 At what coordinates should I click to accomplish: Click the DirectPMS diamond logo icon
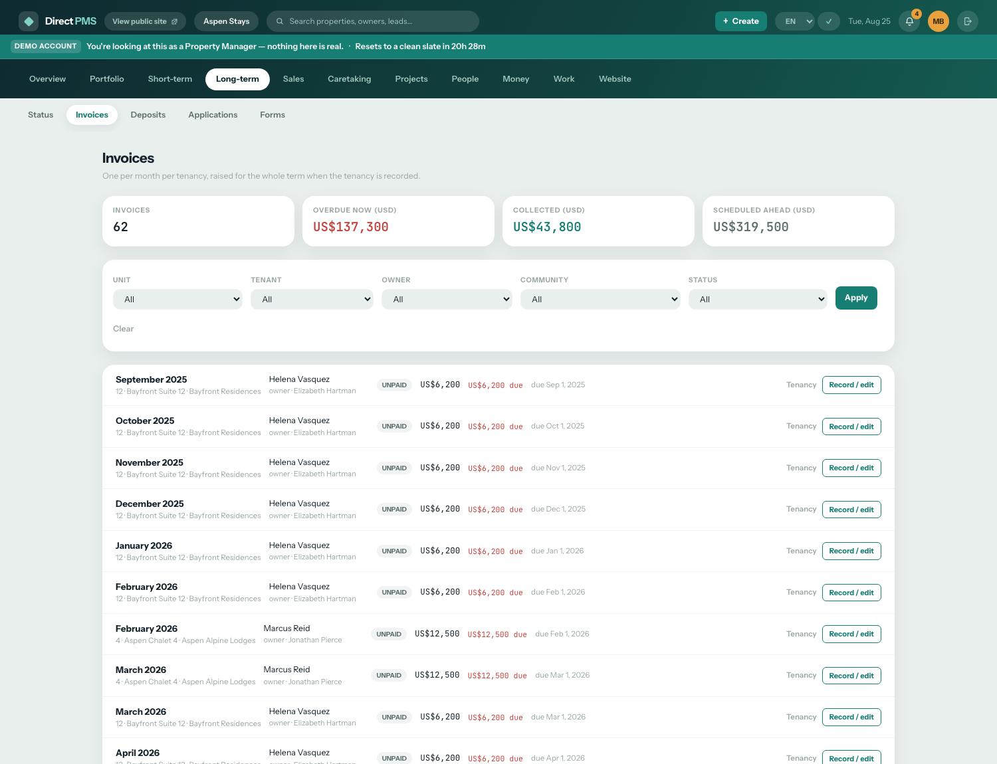pyautogui.click(x=29, y=21)
